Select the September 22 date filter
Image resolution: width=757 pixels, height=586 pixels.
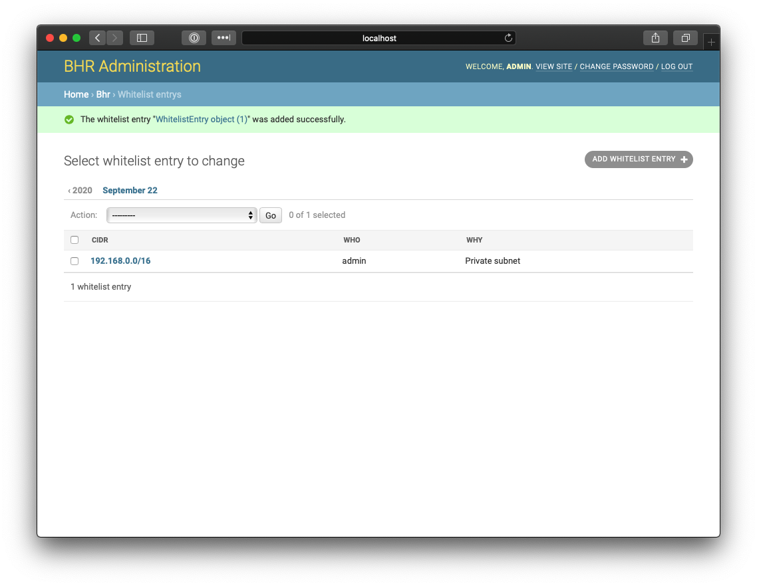pos(130,191)
